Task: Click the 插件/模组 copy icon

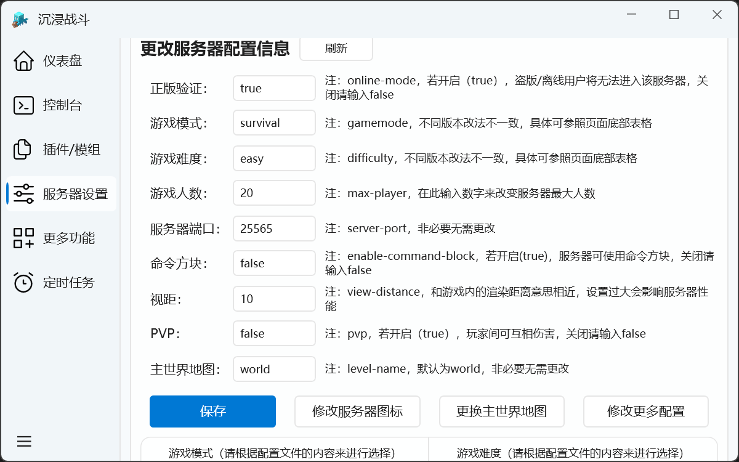Action: [23, 150]
